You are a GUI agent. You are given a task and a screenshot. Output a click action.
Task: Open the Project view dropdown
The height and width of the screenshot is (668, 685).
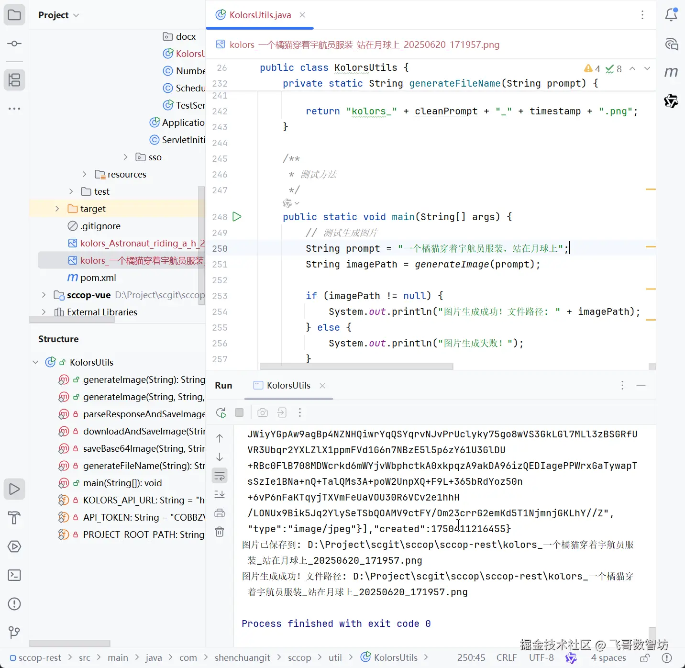[59, 15]
